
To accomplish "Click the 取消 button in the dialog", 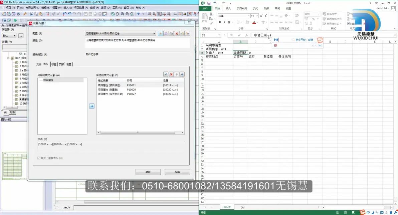I will 177,172.
